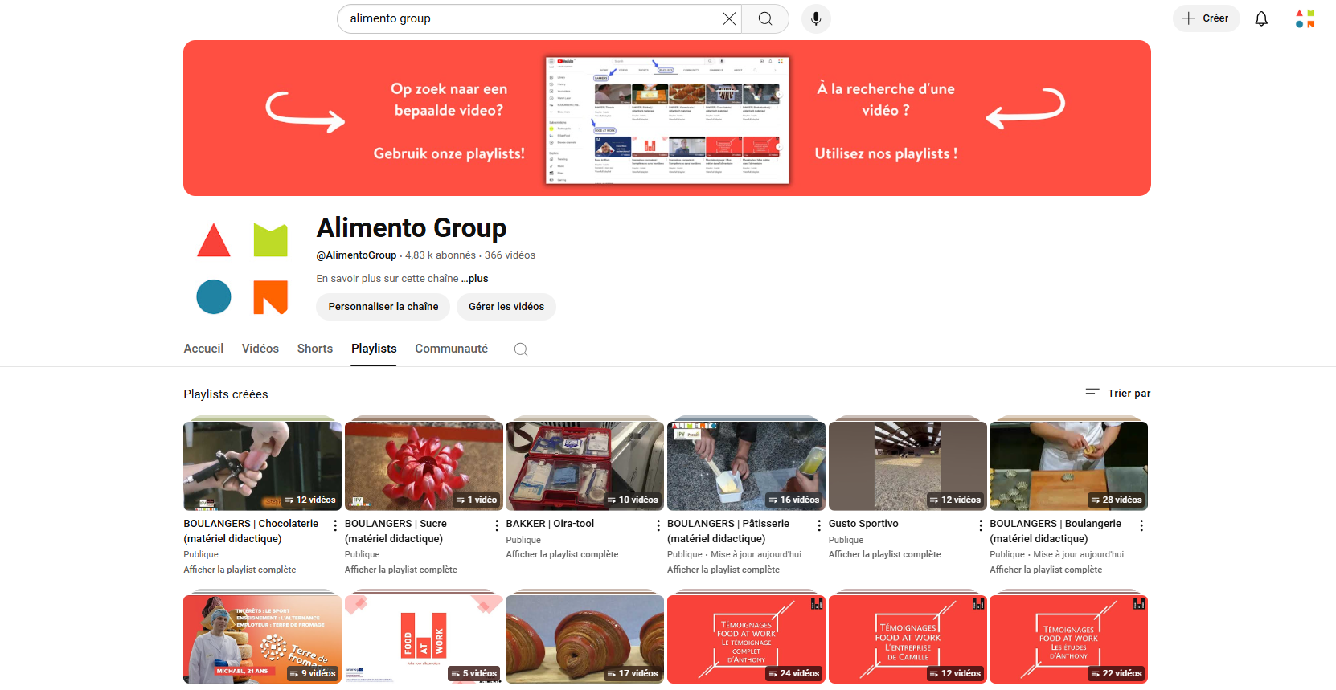
Task: View complete Gusto Sportivo playlist link
Action: pos(884,554)
